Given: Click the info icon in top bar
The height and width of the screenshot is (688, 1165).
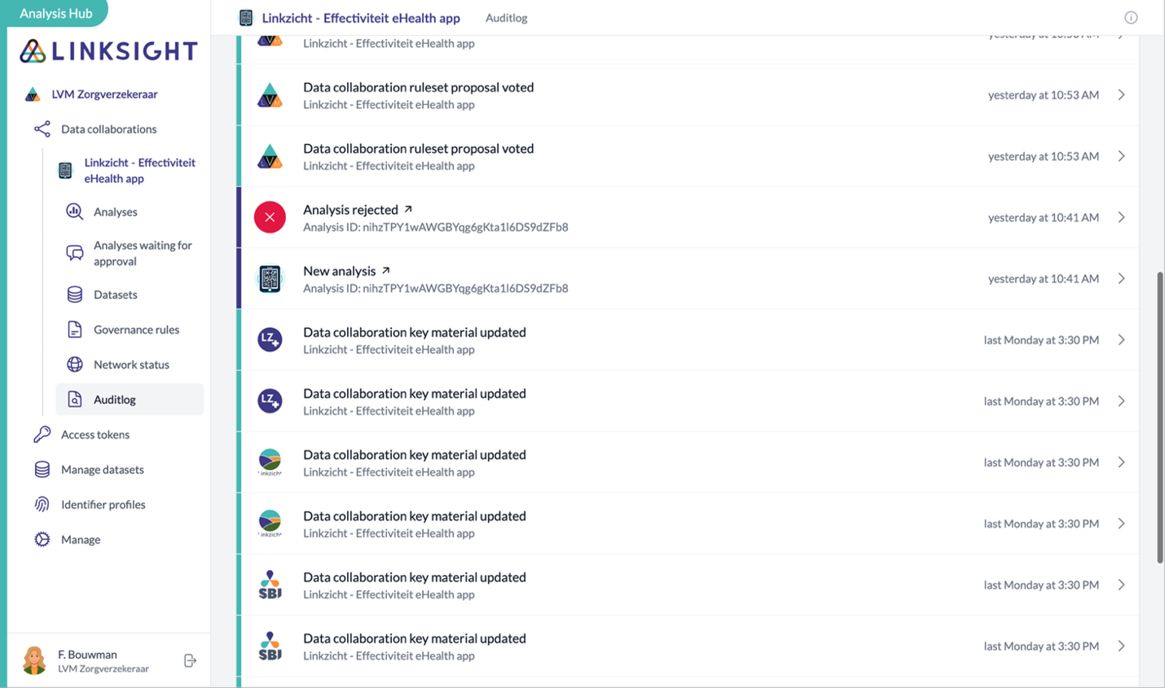Looking at the screenshot, I should point(1131,18).
